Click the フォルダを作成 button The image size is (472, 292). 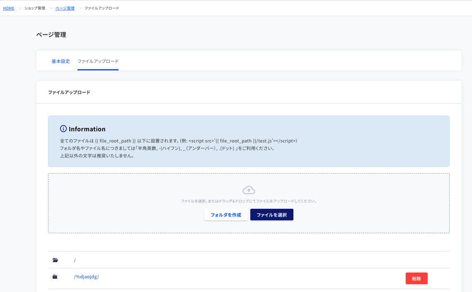[226, 215]
